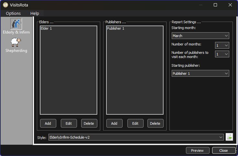Maximize the VisitsRota window

click(215, 5)
